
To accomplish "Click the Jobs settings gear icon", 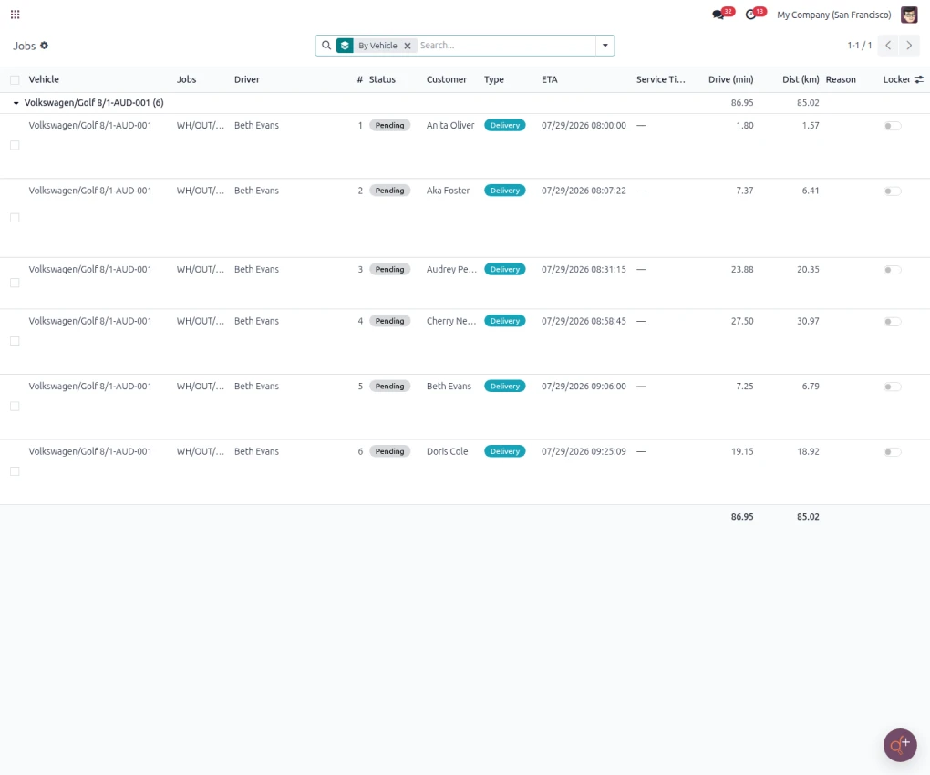I will (44, 45).
